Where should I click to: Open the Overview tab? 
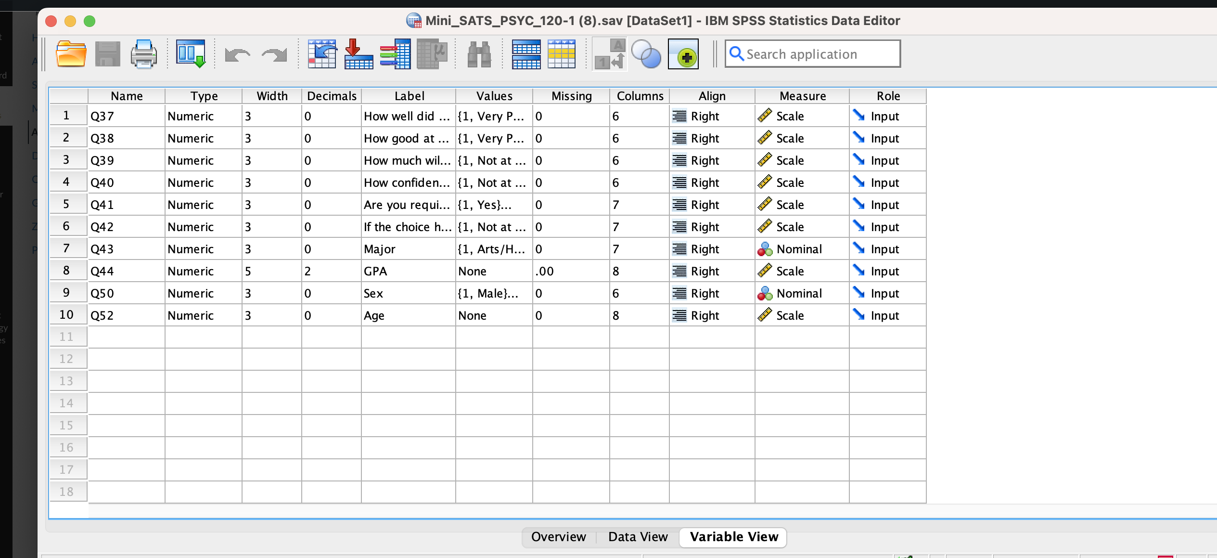[x=558, y=537]
